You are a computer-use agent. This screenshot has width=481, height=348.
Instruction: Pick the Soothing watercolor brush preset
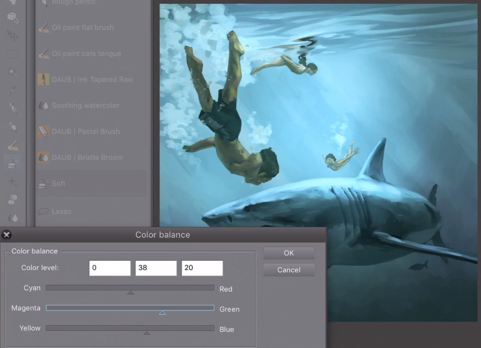[85, 106]
